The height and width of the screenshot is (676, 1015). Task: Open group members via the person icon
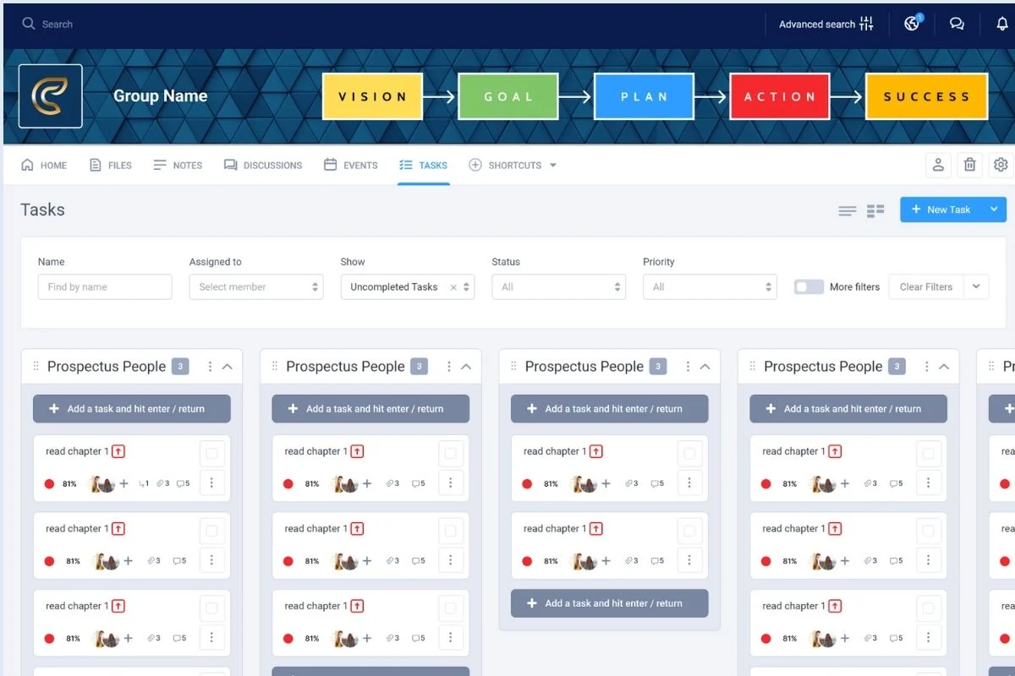point(937,165)
